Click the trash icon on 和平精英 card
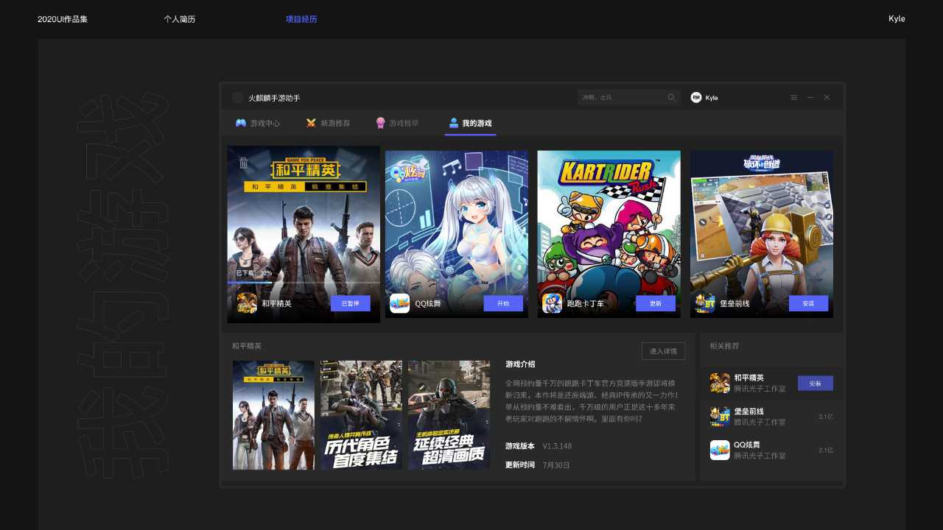The height and width of the screenshot is (530, 943). click(244, 163)
